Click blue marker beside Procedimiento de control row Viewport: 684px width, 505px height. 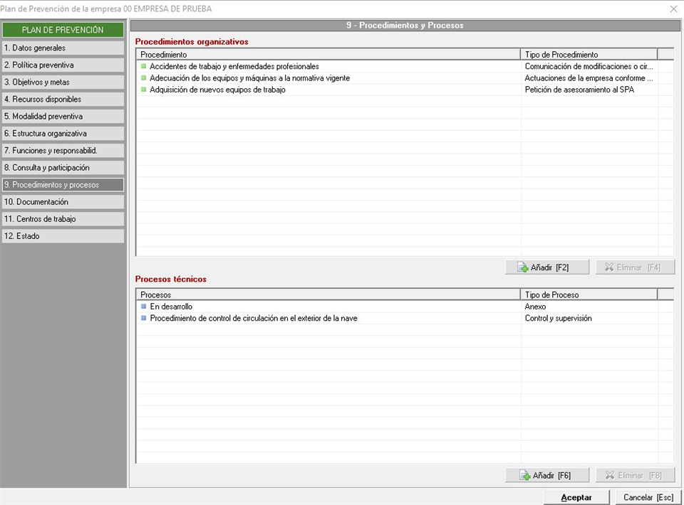coord(143,319)
